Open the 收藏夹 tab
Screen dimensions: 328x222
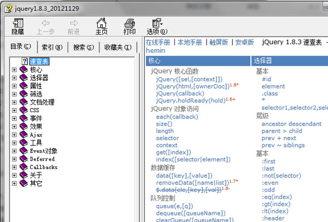[118, 47]
